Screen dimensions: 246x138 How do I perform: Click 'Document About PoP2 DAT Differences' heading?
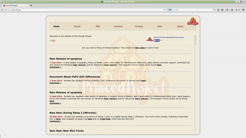pyautogui.click(x=75, y=77)
